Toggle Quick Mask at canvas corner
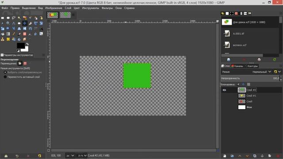This screenshot has height=159, width=283. pos(49,150)
